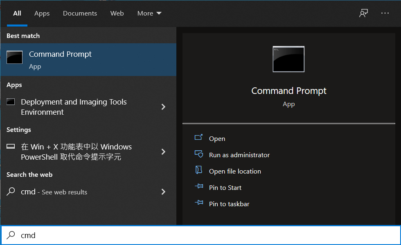
Task: Expand the Win + X settings result chevron
Action: 163,151
